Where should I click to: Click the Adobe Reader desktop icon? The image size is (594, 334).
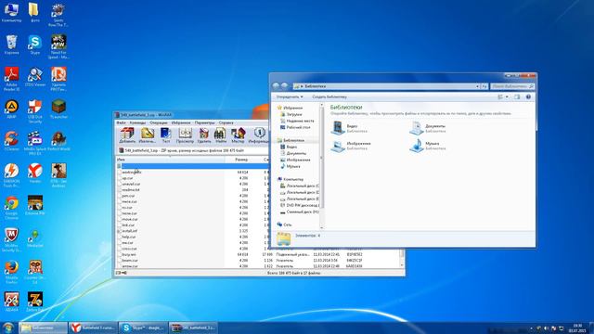11,78
